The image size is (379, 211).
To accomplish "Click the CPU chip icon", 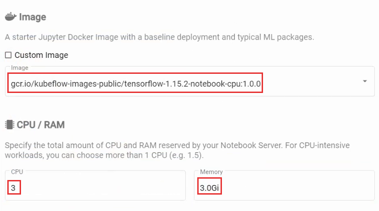I will click(x=10, y=125).
